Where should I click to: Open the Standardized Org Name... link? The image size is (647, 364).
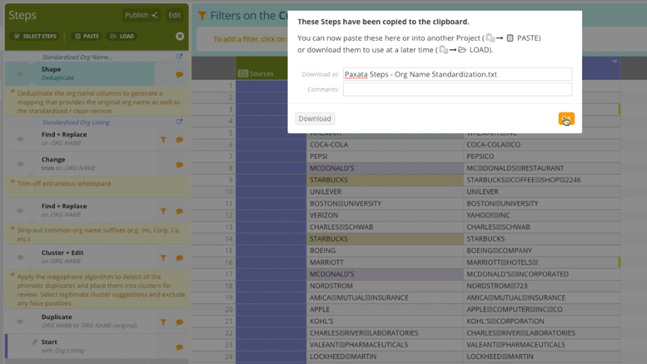click(77, 57)
